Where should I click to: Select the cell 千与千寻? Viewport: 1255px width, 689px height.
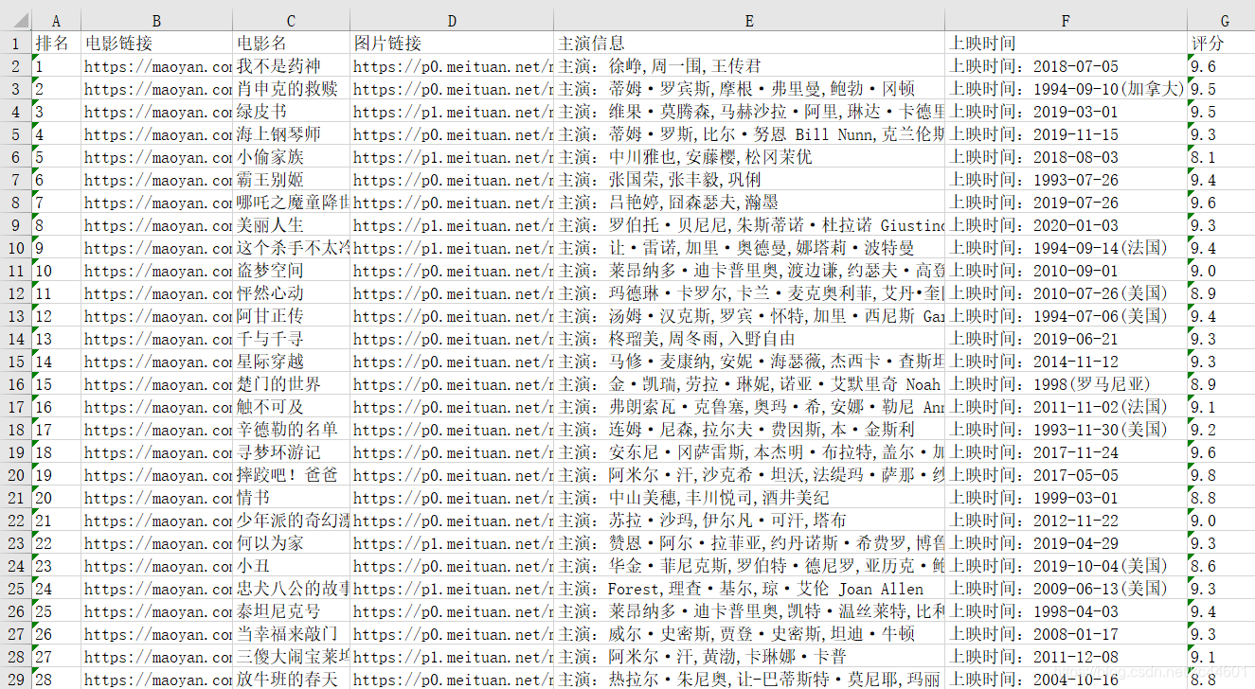point(291,339)
